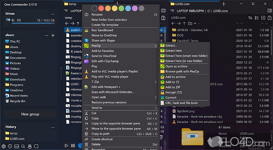Open the History panel more options (…)
Viewport: 273px width, 150px height.
[x=53, y=127]
